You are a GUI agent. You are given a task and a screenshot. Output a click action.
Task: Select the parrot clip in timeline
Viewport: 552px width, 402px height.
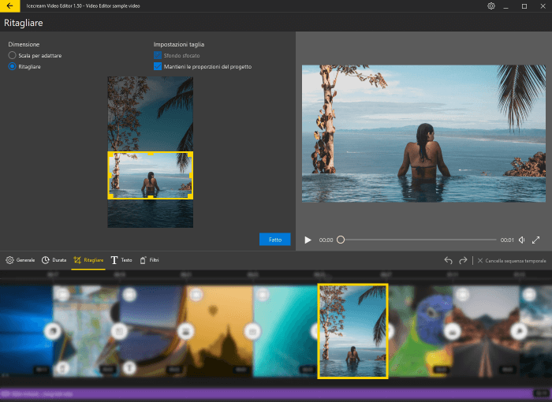click(418, 331)
